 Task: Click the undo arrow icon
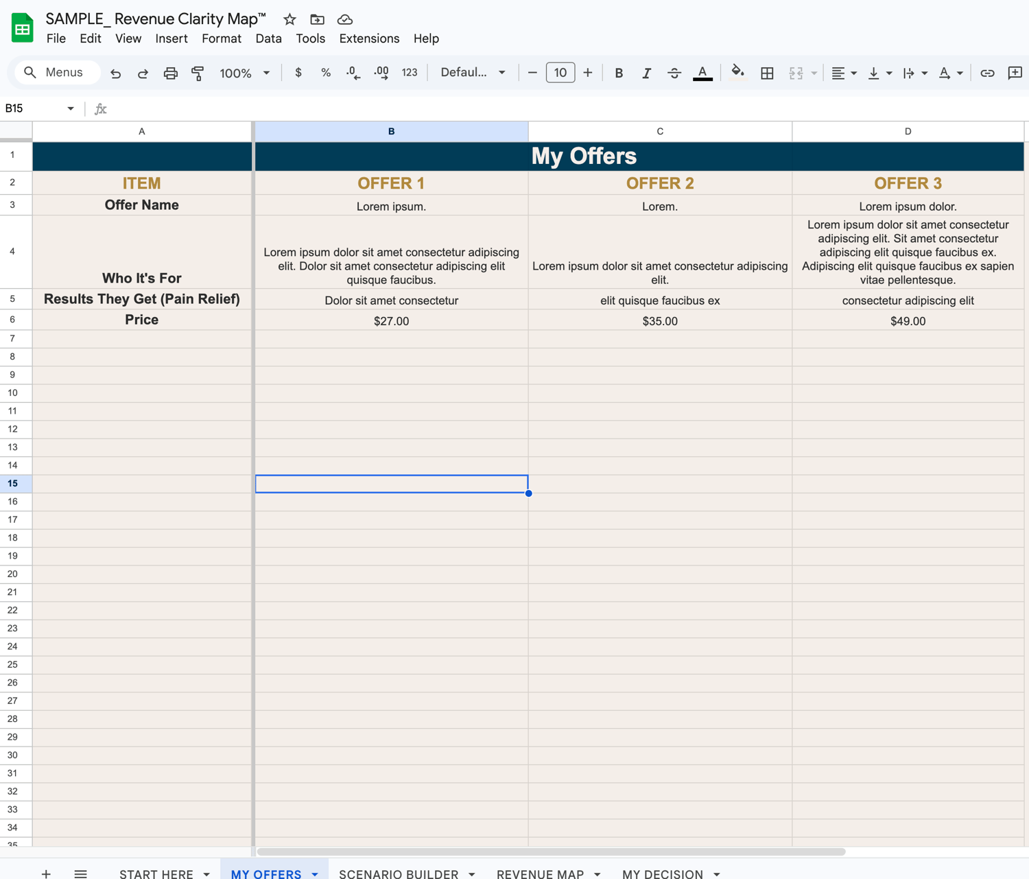pyautogui.click(x=115, y=73)
